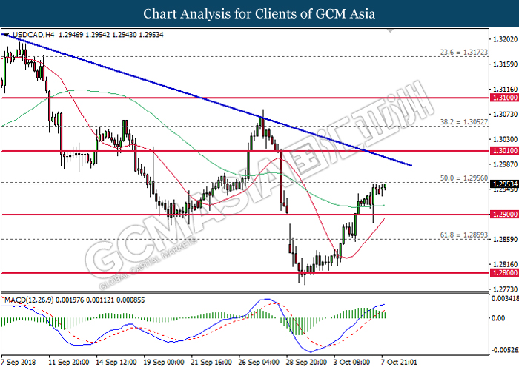Click the Fibonacci label 38.2 = 1.30527
This screenshot has width=519, height=370.
pyautogui.click(x=463, y=122)
